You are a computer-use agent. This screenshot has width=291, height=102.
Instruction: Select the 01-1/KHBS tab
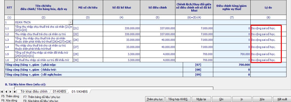click(80, 91)
